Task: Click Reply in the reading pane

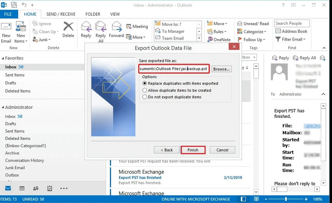Action: 280,58
